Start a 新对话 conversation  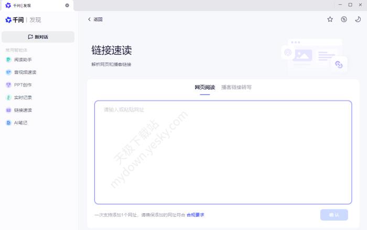click(x=38, y=37)
